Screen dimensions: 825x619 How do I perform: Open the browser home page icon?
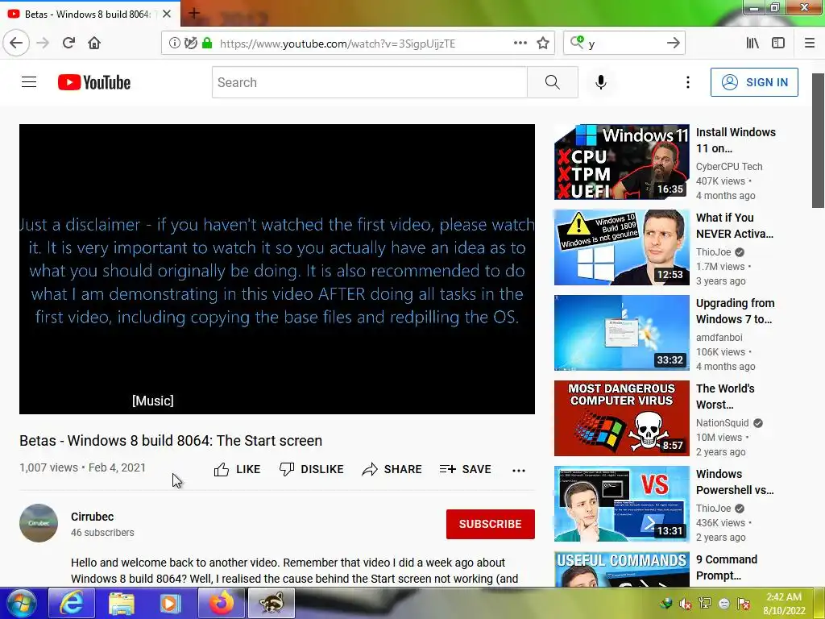94,44
